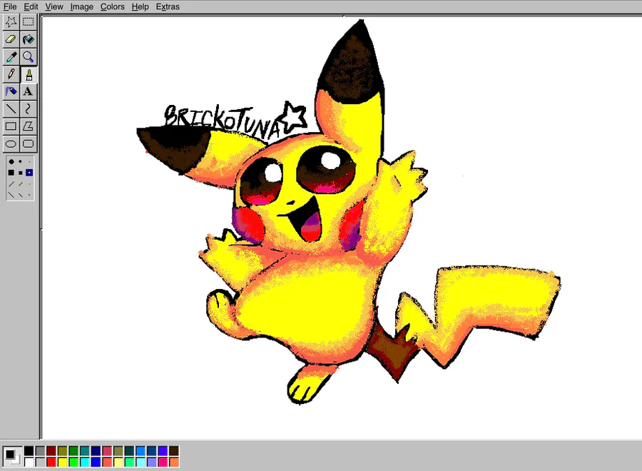Click the canvas resize handle on left edge
Screen dimensions: 642x471
coord(41,229)
